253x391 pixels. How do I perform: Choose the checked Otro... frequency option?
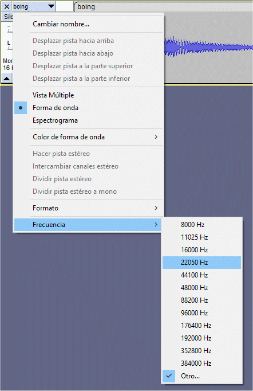[201, 376]
